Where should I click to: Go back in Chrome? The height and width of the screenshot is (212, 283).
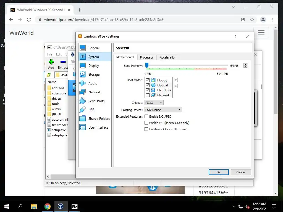[11, 20]
